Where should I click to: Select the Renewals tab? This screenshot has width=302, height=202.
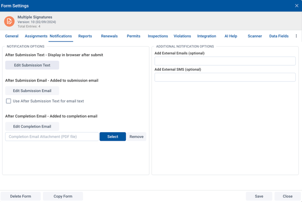point(109,36)
